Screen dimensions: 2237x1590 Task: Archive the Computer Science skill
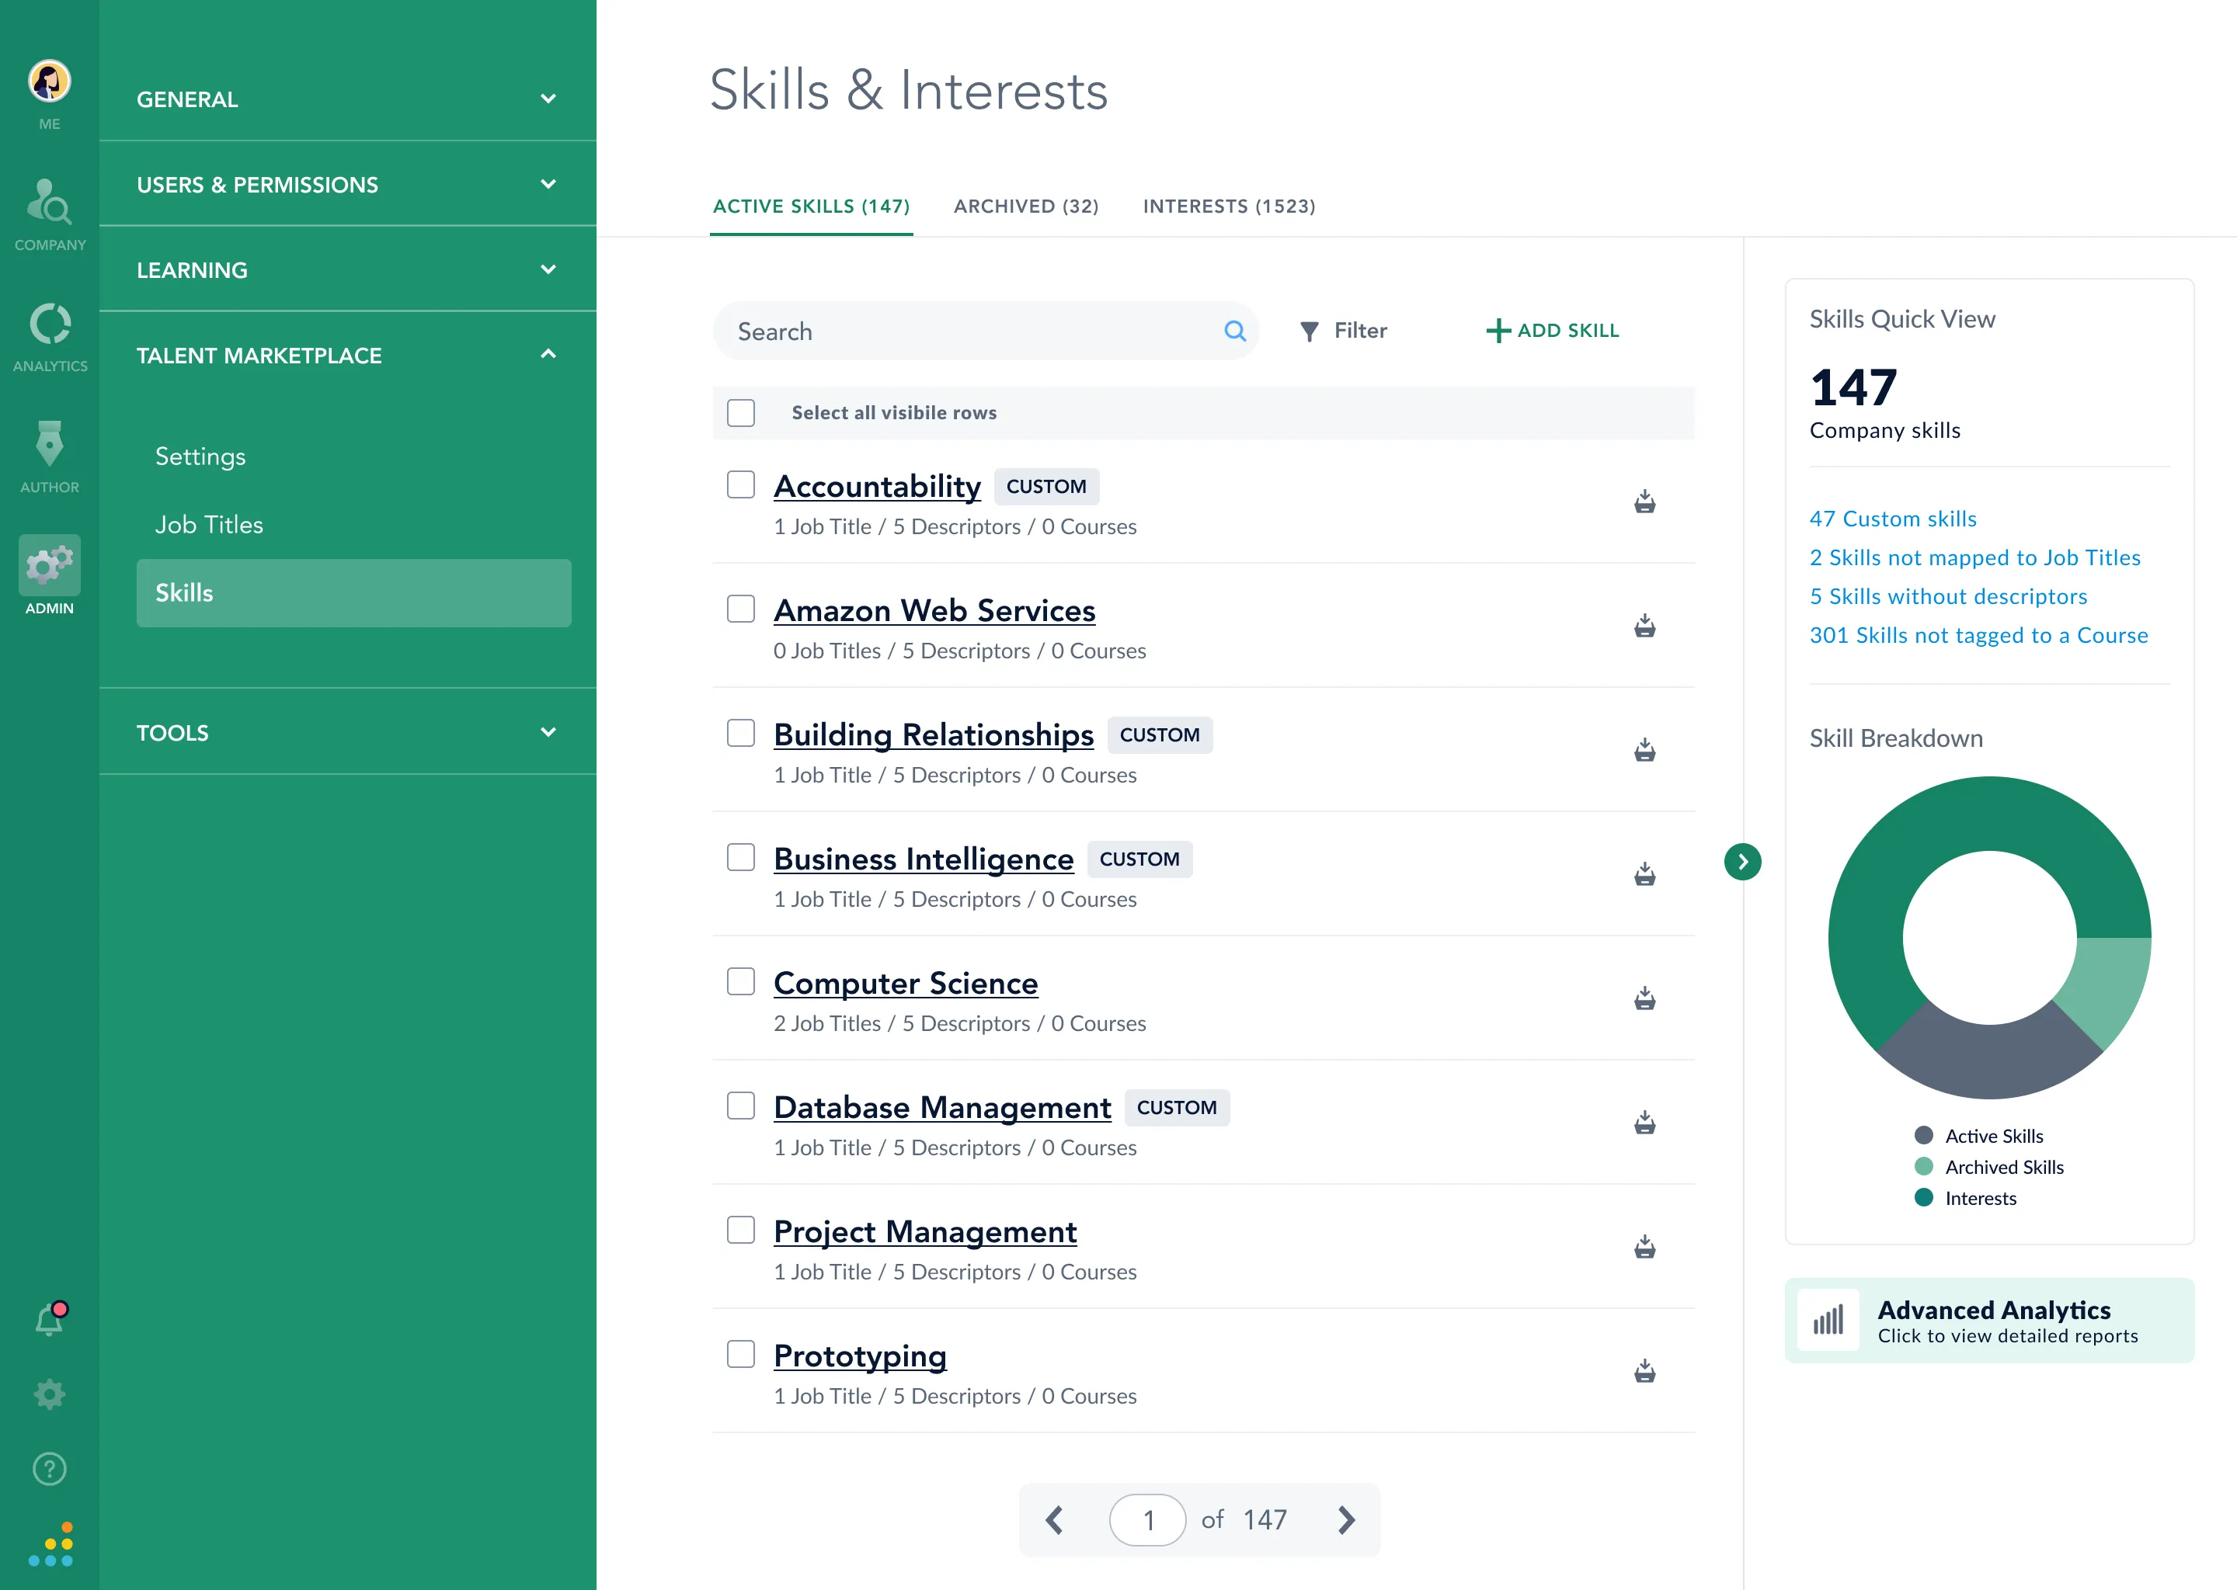(x=1644, y=998)
